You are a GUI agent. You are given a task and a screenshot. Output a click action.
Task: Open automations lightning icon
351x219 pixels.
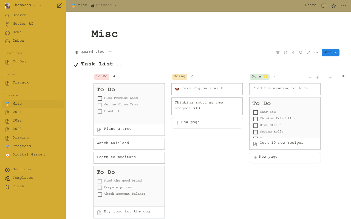(x=293, y=53)
